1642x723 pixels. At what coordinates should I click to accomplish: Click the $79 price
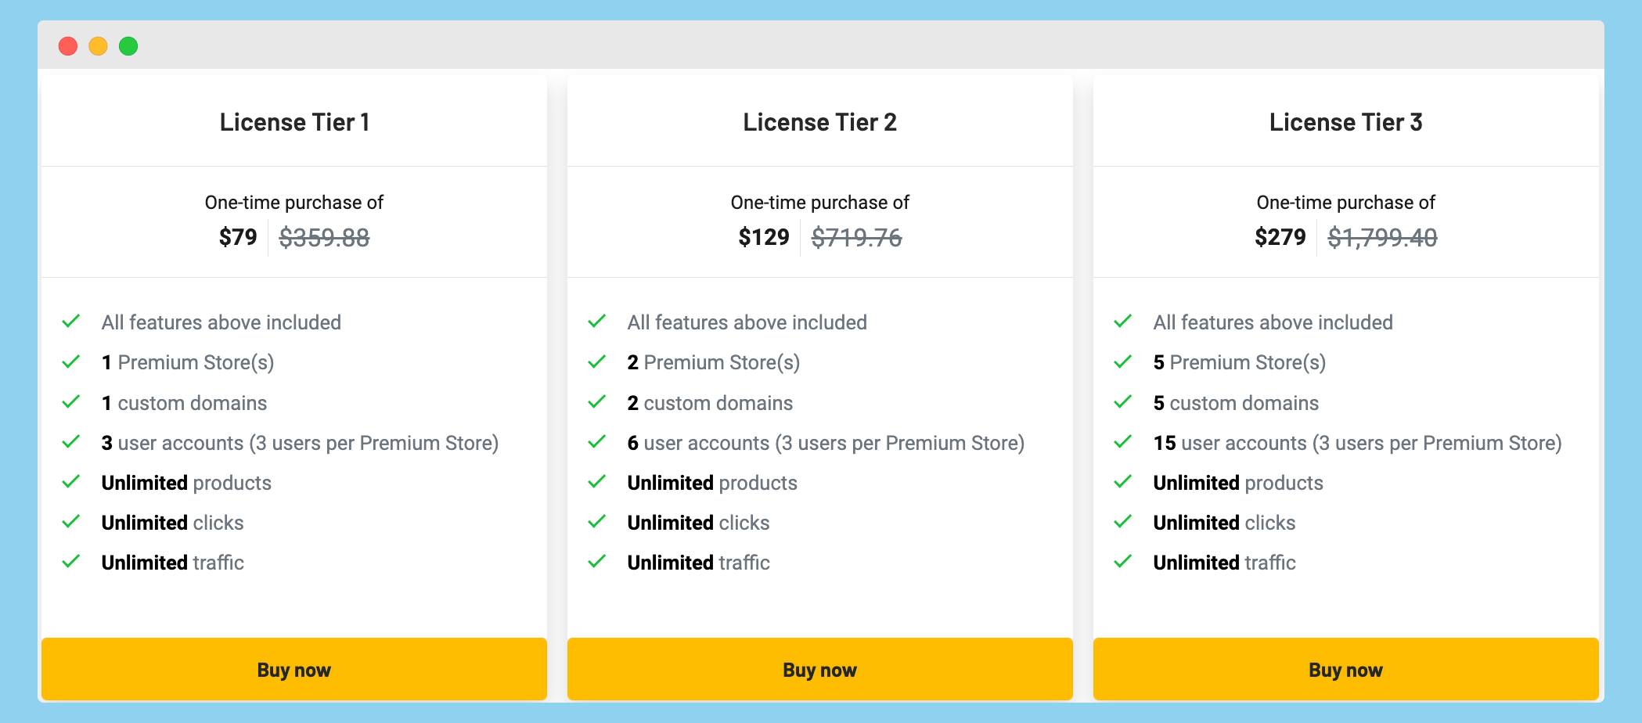click(x=238, y=237)
